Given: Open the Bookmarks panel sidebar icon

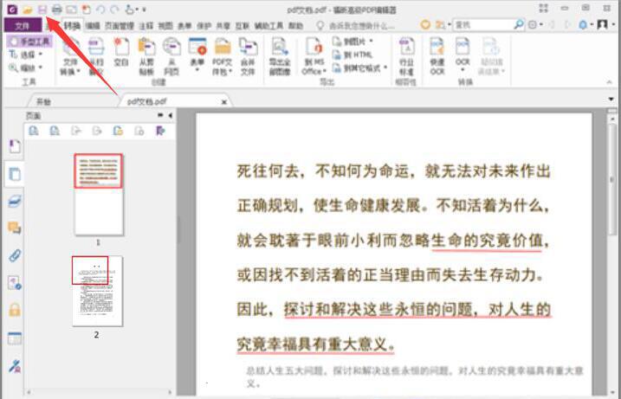Looking at the screenshot, I should (14, 146).
